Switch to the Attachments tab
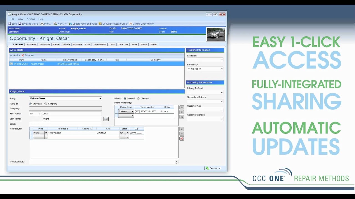Screen dimensions: 355x199 coord(100,44)
